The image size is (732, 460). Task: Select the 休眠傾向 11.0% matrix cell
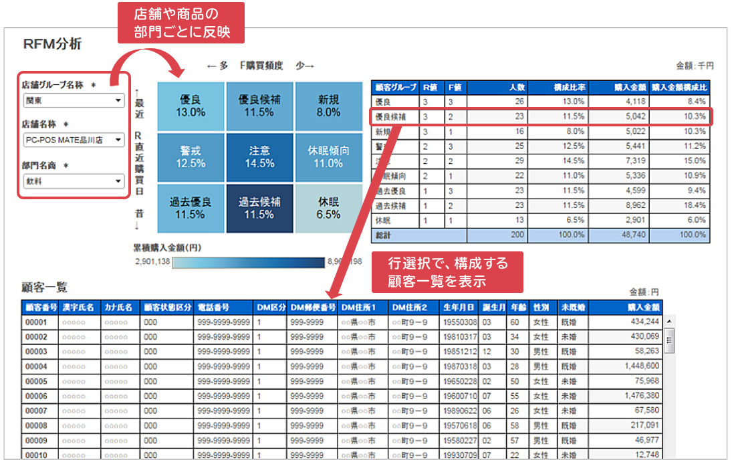(329, 157)
